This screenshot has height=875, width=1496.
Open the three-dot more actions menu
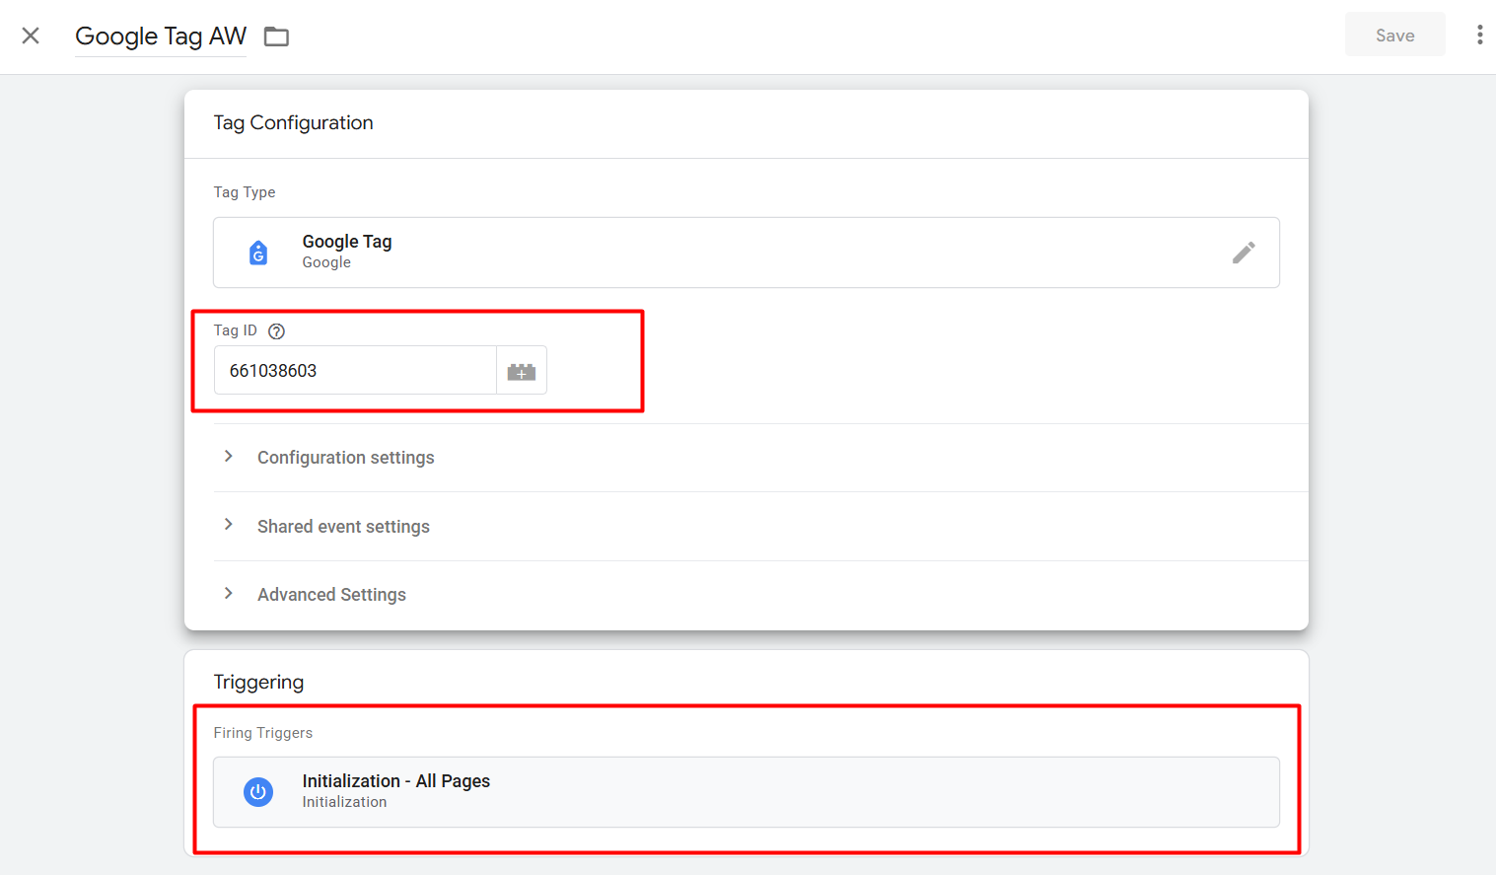point(1479,36)
